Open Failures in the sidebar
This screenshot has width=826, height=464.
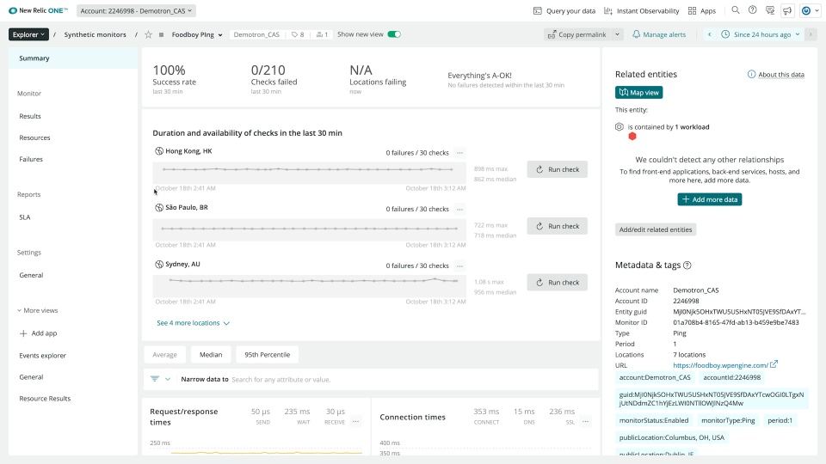tap(31, 160)
